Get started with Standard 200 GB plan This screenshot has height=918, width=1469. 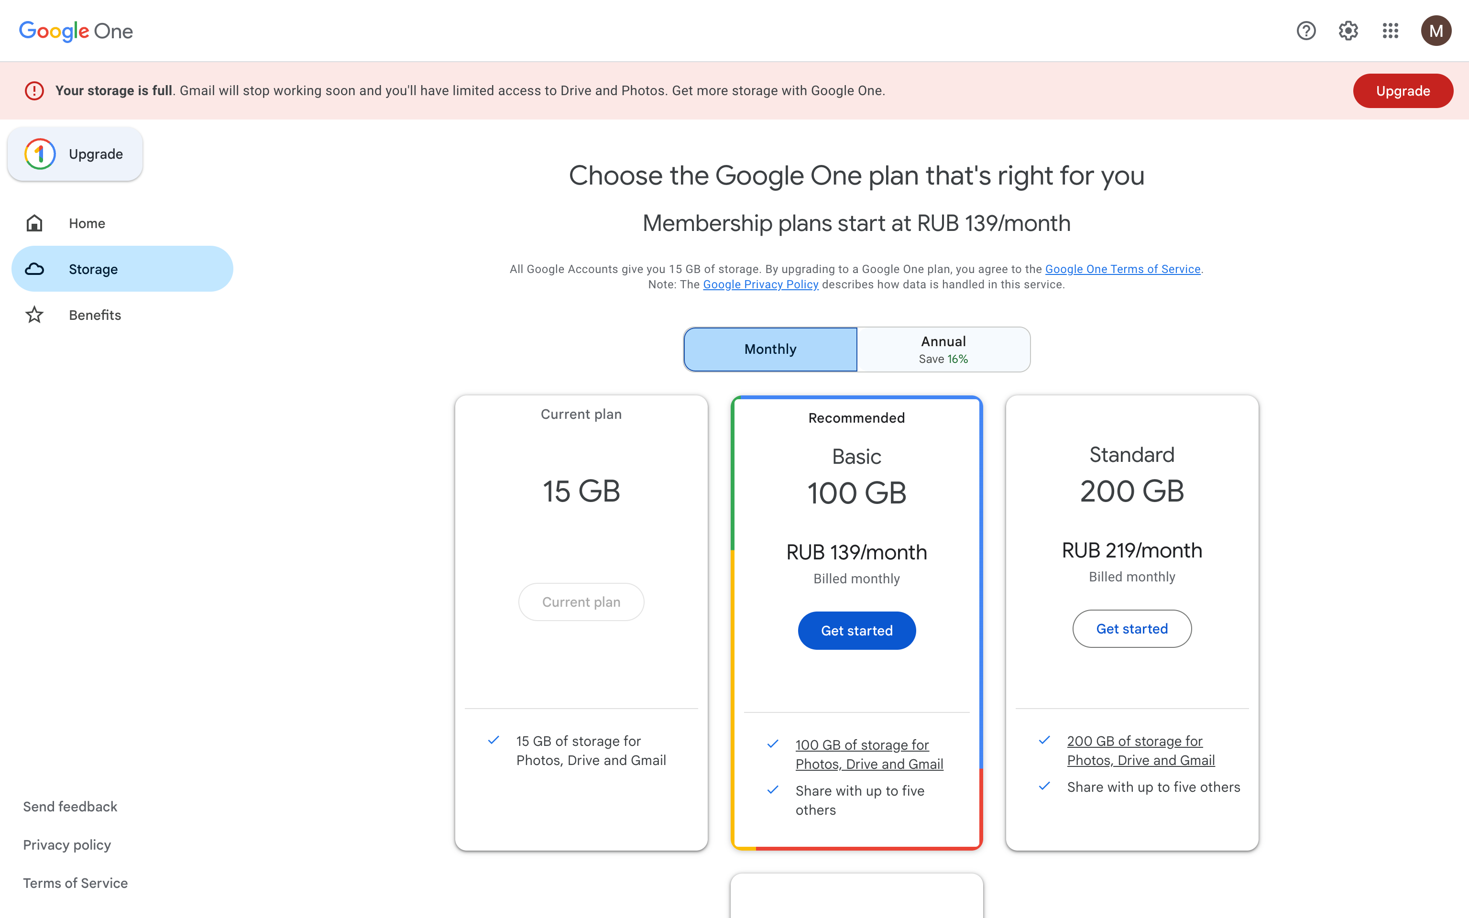tap(1131, 629)
